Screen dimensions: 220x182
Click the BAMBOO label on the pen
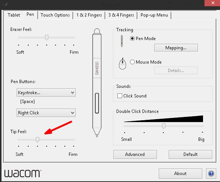coord(97,68)
